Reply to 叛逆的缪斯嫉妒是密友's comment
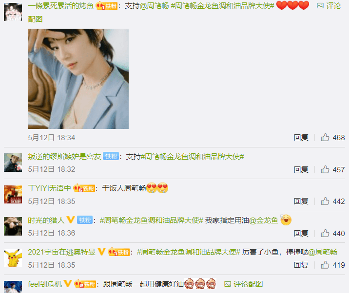 click(x=301, y=169)
